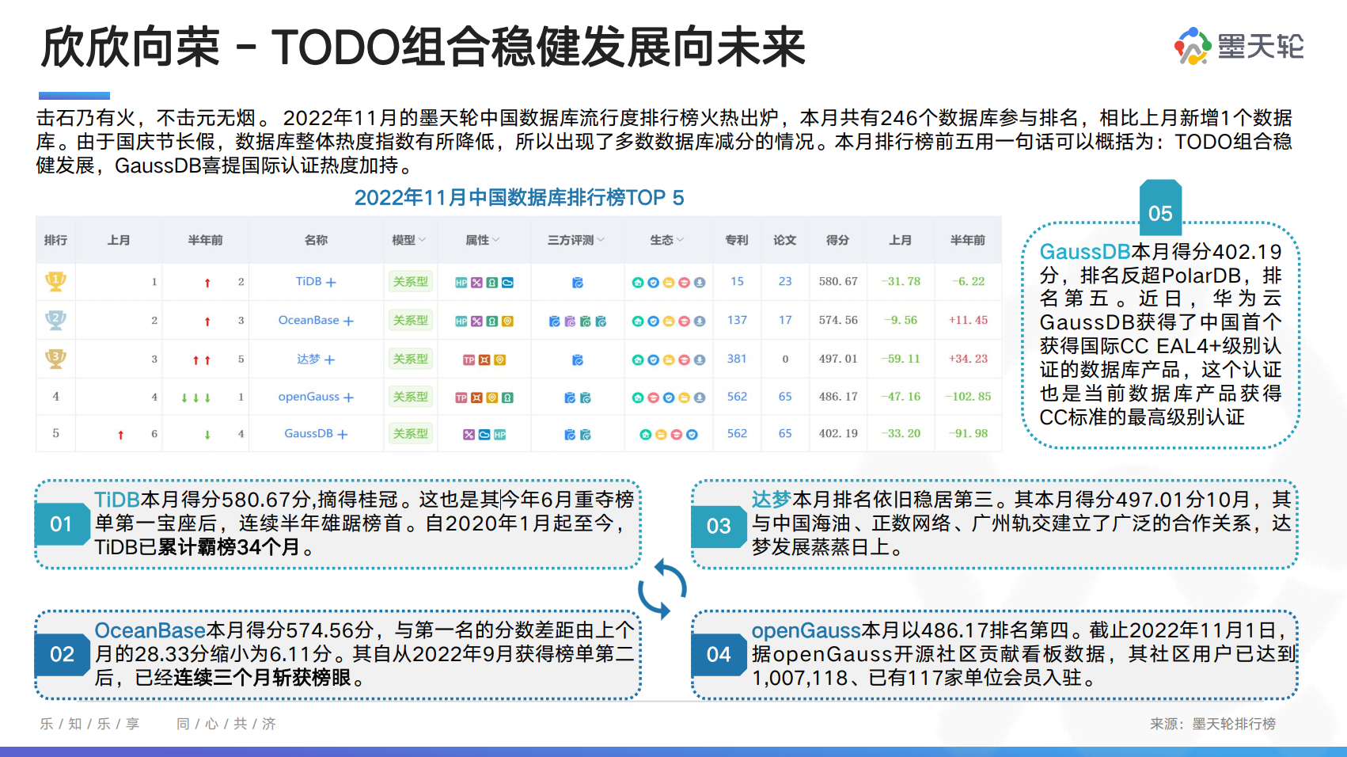This screenshot has width=1347, height=757.
Task: Click the purple 三方评测 badge in OceanBase row
Action: (x=570, y=321)
